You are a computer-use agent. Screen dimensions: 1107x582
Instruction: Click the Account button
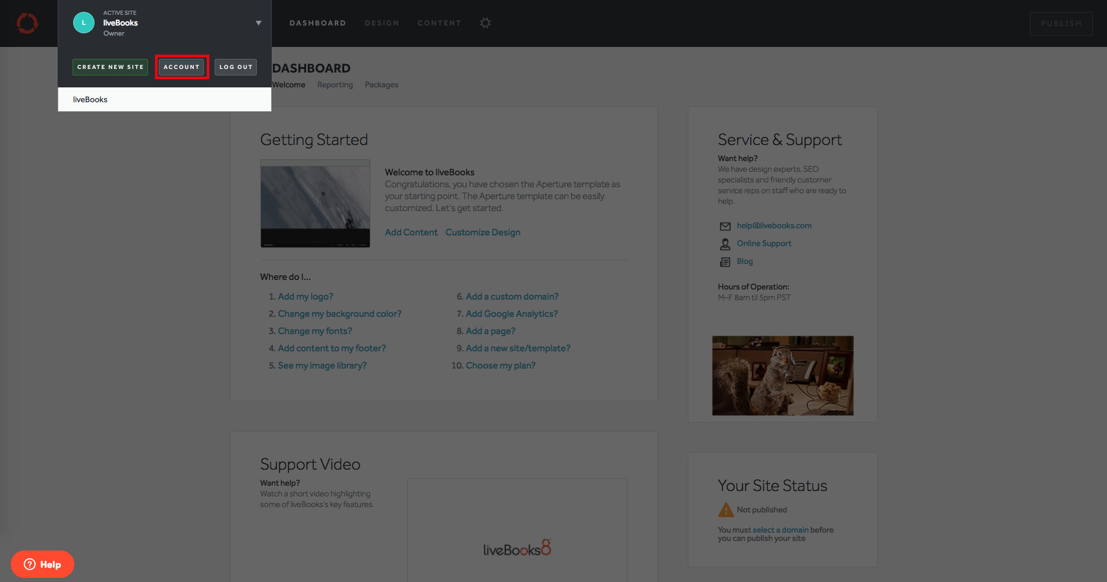(181, 67)
